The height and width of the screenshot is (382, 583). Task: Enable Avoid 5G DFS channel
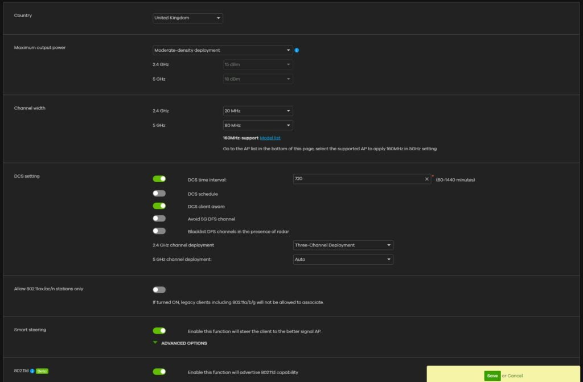point(159,219)
